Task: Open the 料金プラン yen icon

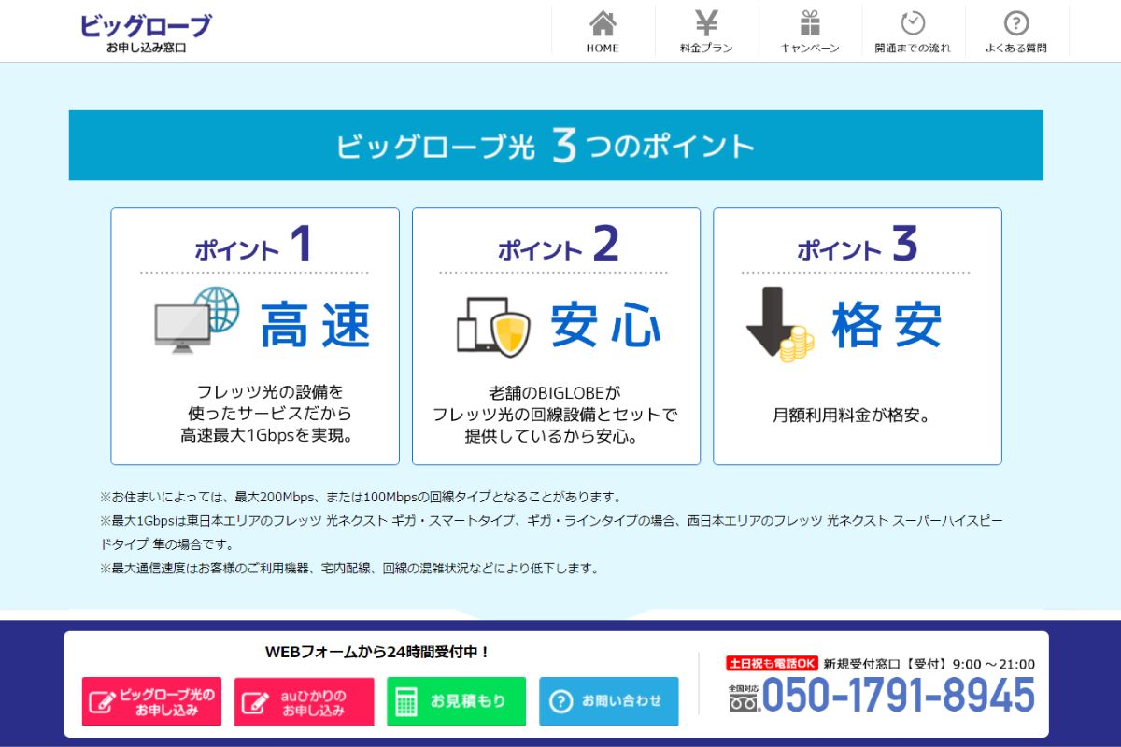Action: tap(706, 23)
